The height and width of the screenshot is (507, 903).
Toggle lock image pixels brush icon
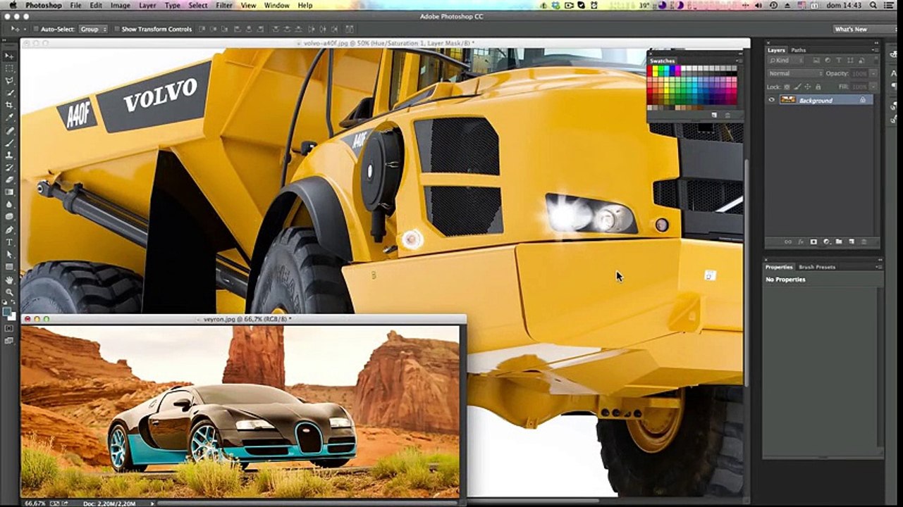(x=797, y=87)
